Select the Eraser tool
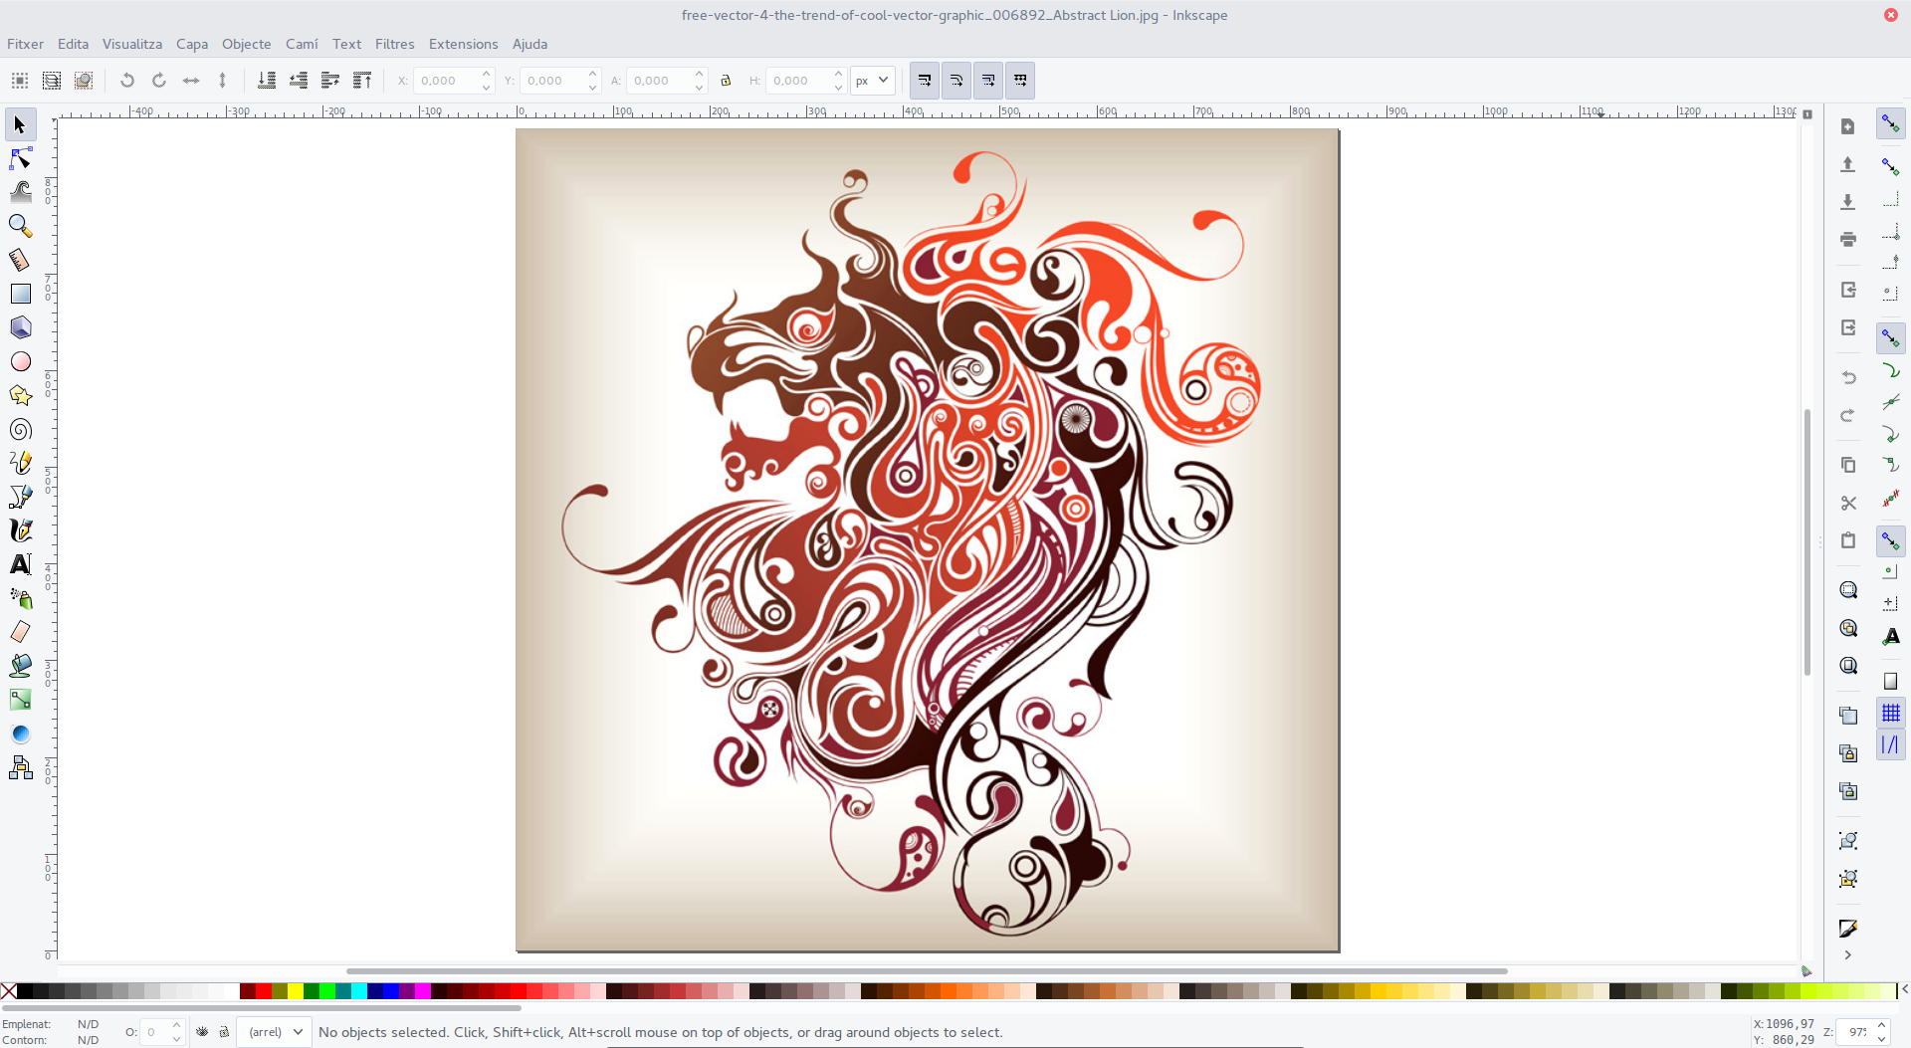This screenshot has width=1911, height=1048. [20, 632]
